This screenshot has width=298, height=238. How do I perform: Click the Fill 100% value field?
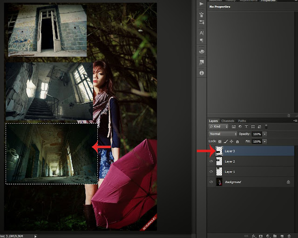pyautogui.click(x=257, y=141)
